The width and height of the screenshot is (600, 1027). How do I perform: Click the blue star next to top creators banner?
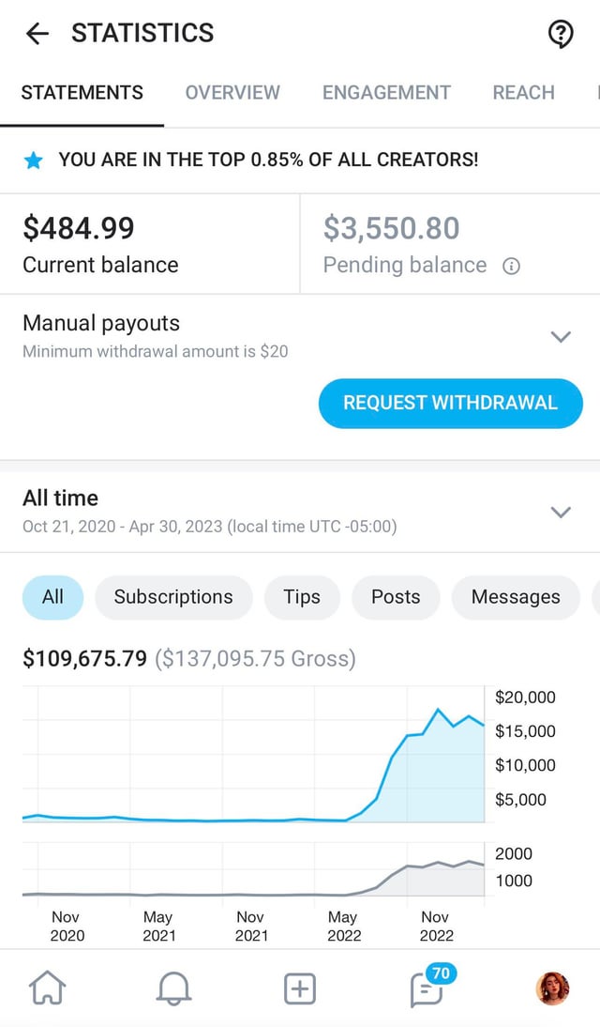click(34, 160)
